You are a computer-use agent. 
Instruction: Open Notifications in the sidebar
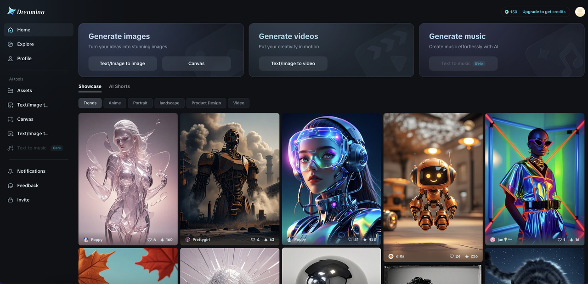coord(39,171)
